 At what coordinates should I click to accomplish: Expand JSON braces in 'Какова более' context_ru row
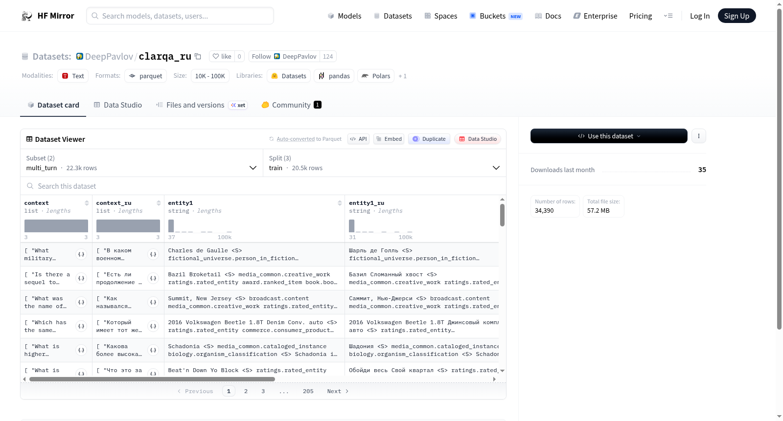click(153, 350)
